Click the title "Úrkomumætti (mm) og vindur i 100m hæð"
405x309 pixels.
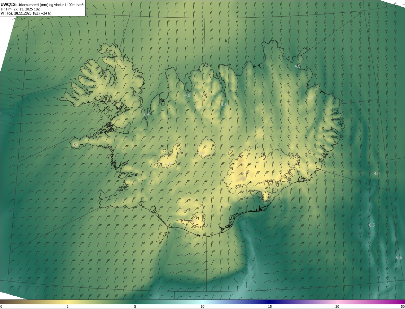[x=51, y=4]
